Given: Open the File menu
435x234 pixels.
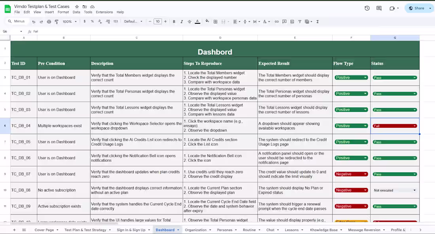Looking at the screenshot, I should tap(17, 12).
